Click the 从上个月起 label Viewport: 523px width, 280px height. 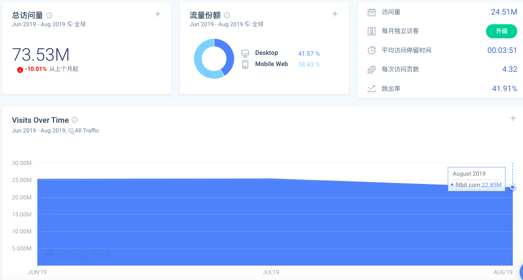click(64, 69)
